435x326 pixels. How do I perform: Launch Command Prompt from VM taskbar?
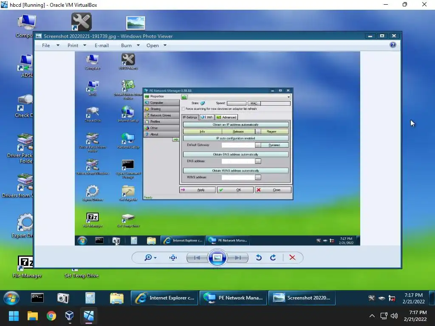(x=37, y=298)
